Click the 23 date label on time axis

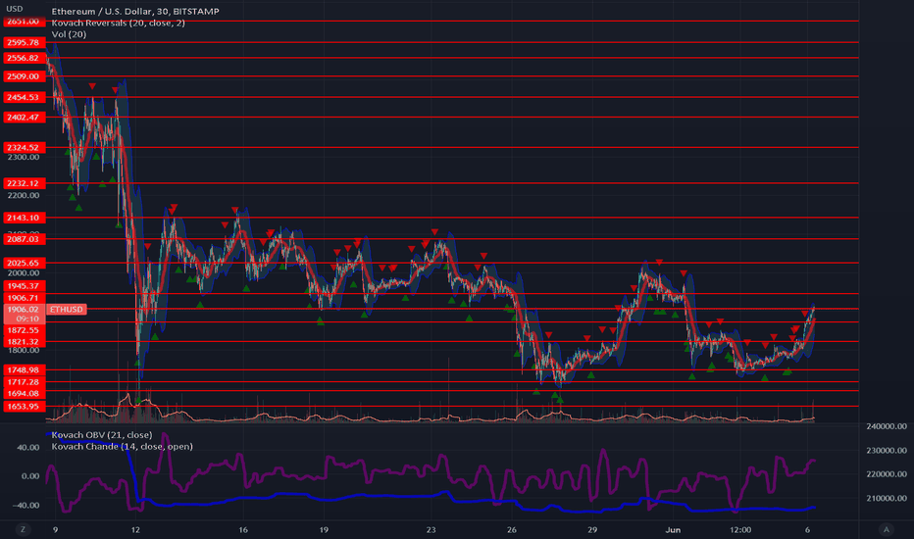431,529
